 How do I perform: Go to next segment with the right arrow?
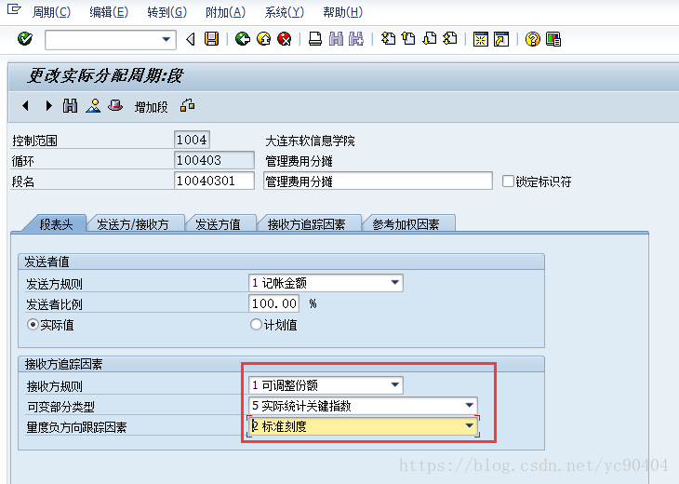point(48,106)
